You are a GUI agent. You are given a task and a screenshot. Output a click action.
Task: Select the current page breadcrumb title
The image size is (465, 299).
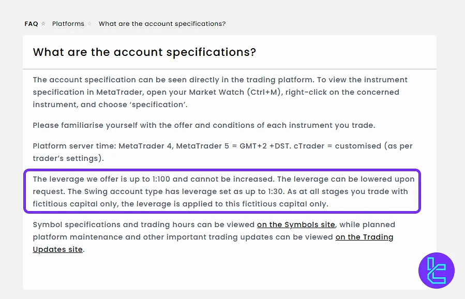[x=162, y=24]
